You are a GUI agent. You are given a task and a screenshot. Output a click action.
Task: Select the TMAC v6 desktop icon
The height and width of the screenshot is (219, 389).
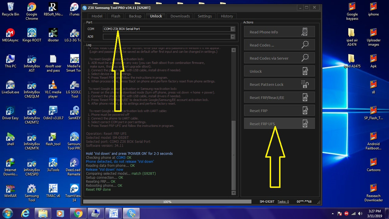[x=53, y=191]
